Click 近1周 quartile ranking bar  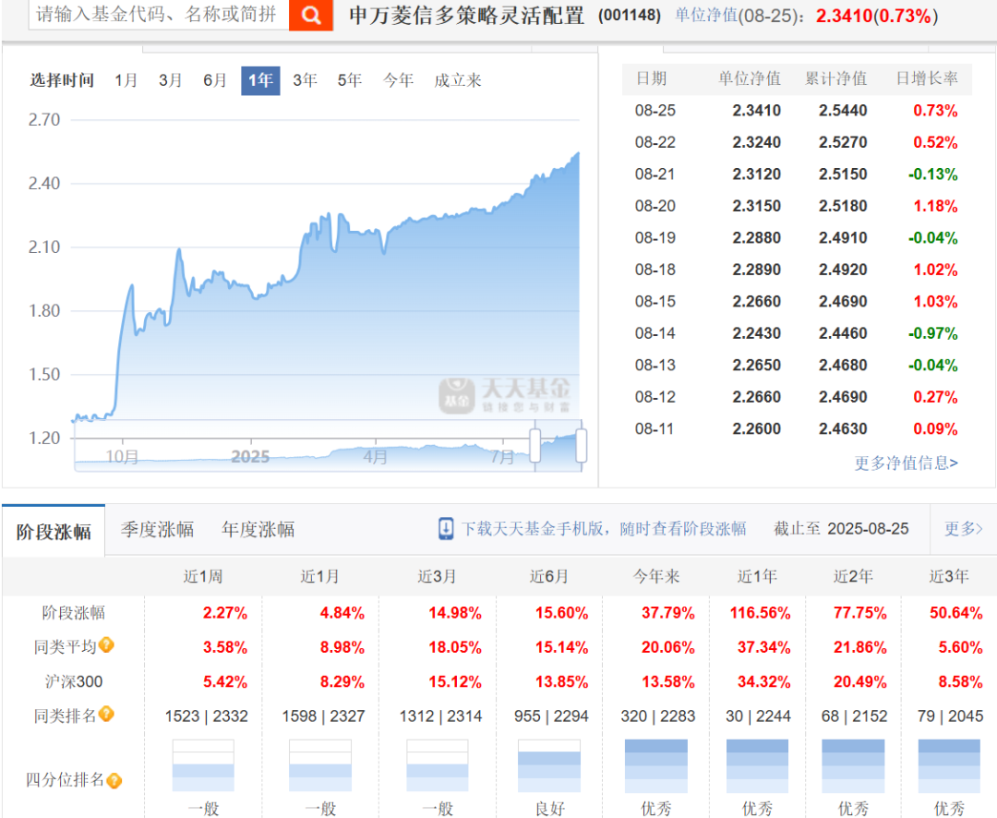[x=203, y=766]
